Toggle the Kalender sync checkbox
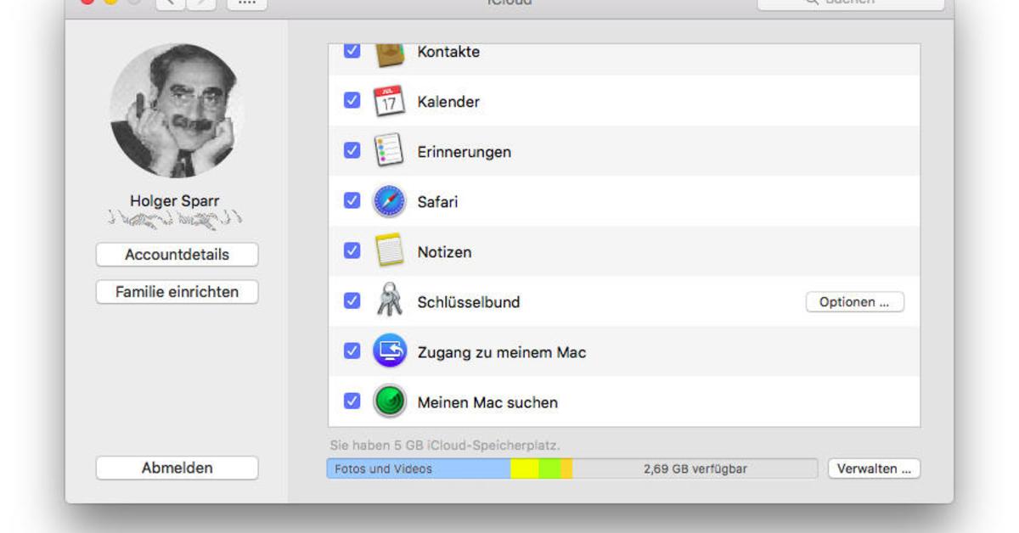Image resolution: width=1019 pixels, height=533 pixels. (x=352, y=101)
